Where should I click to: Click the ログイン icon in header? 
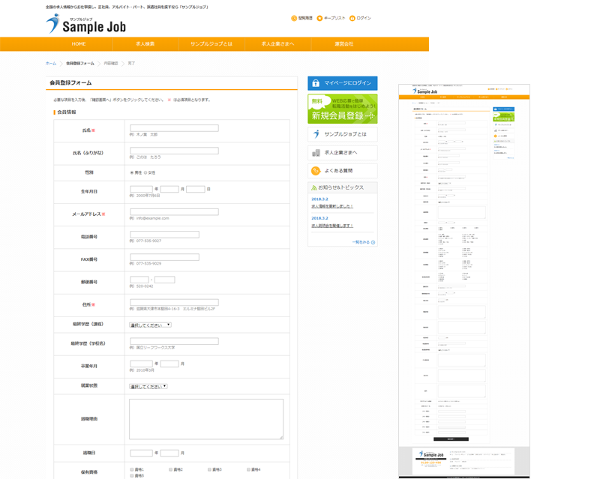tap(352, 18)
